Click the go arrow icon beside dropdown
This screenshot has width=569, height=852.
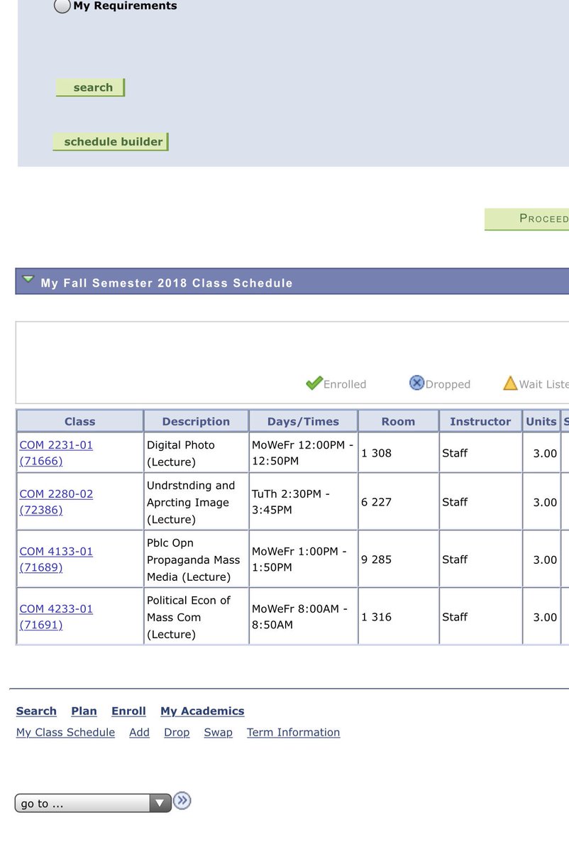coord(182,801)
